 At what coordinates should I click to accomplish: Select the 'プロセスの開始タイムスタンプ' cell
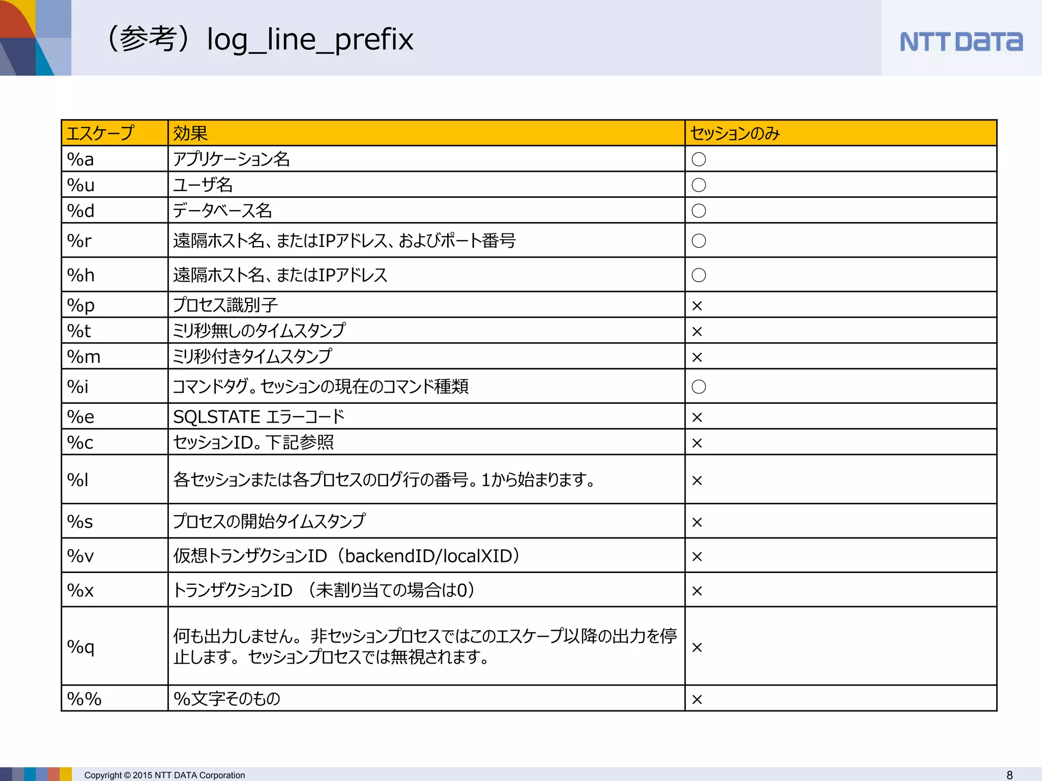426,521
